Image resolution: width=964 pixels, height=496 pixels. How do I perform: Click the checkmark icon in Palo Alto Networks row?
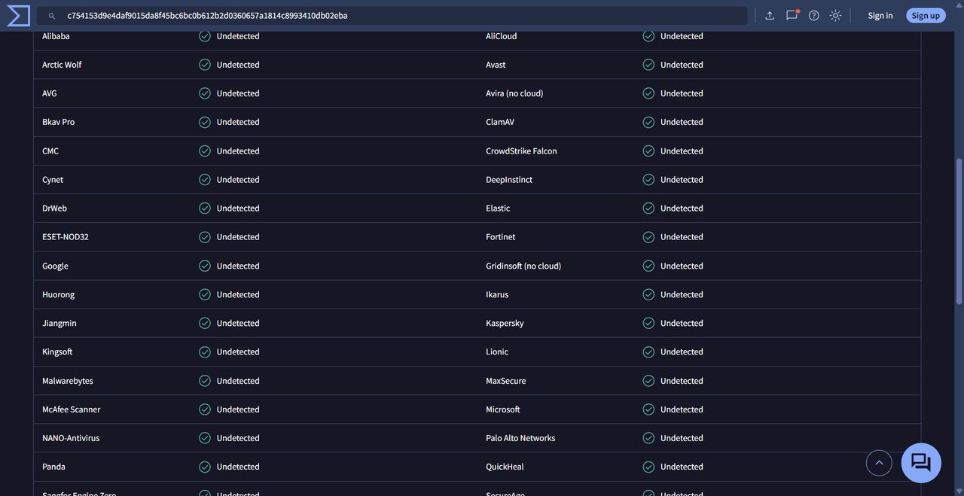pyautogui.click(x=648, y=438)
